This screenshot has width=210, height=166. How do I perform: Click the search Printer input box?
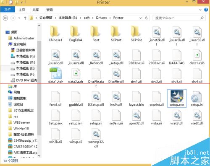[x=179, y=18]
